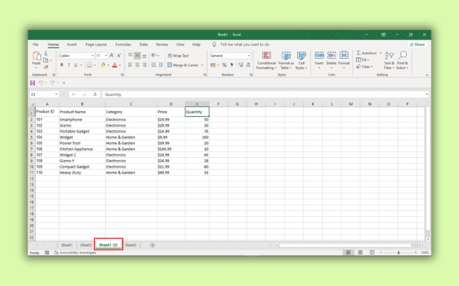Viewport: 459px width, 286px height.
Task: Click Merge & Center
Action: coord(183,65)
